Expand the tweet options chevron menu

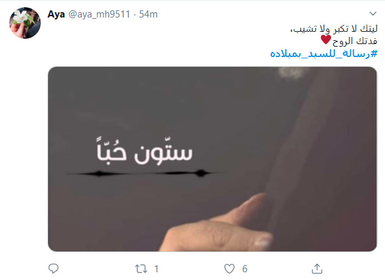pyautogui.click(x=373, y=14)
